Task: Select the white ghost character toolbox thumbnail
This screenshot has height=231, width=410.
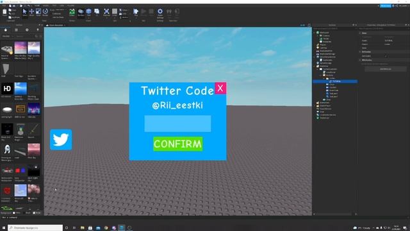Action: pos(7,150)
